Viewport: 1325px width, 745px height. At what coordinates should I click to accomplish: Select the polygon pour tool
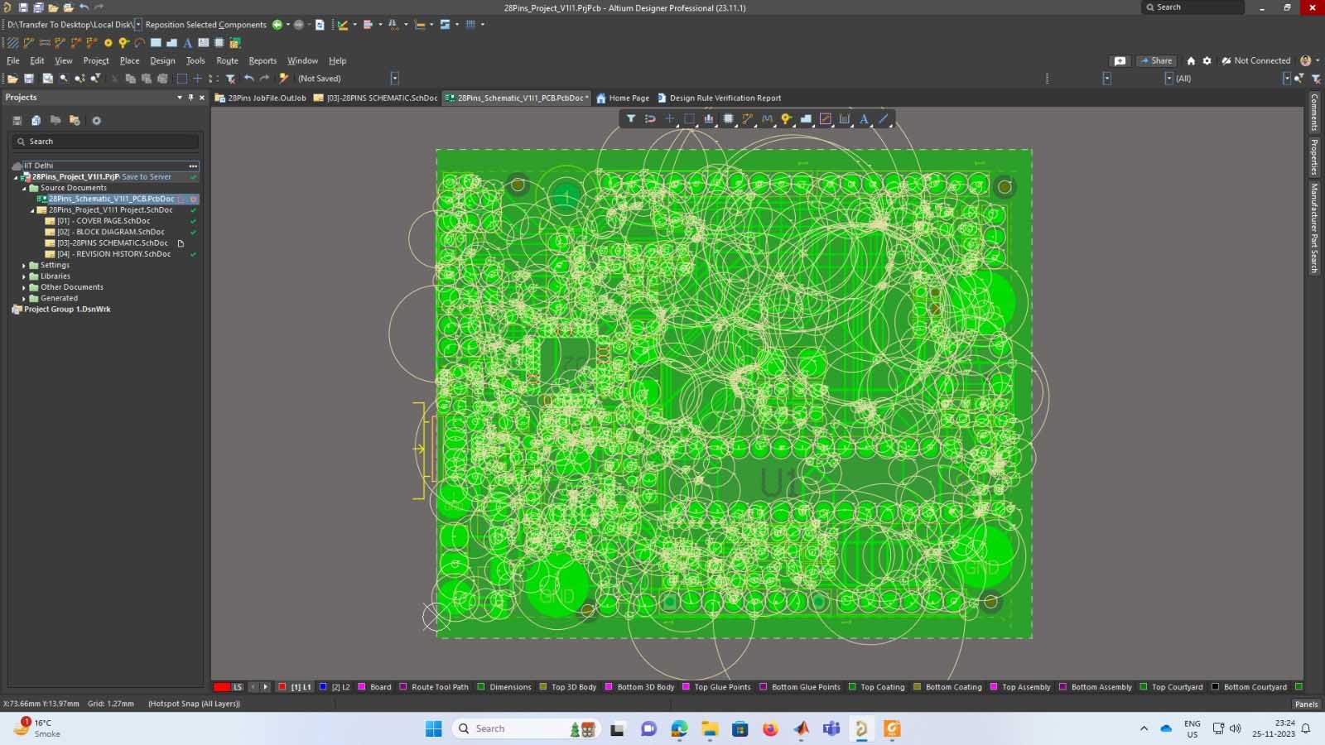tap(806, 119)
